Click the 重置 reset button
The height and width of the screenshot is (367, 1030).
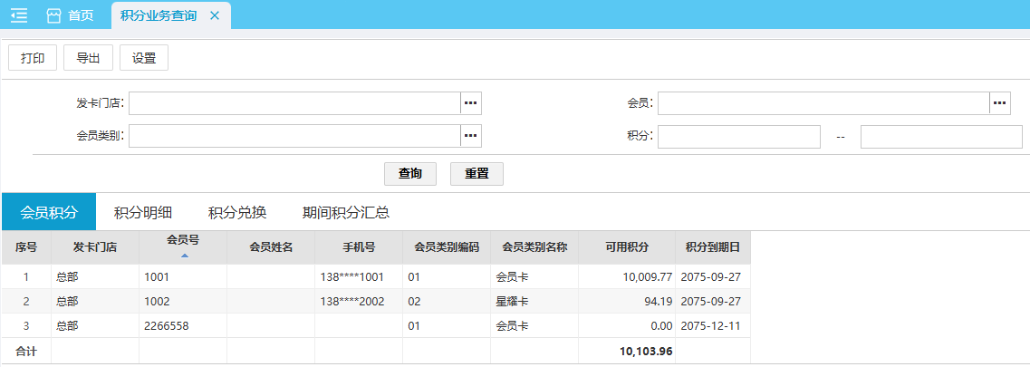(x=476, y=174)
